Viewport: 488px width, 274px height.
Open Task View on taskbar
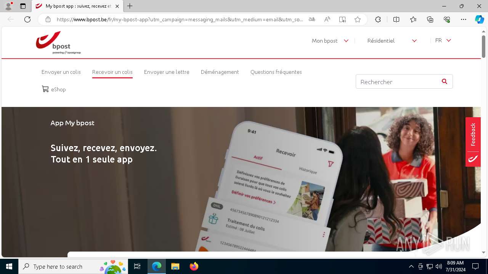click(137, 266)
